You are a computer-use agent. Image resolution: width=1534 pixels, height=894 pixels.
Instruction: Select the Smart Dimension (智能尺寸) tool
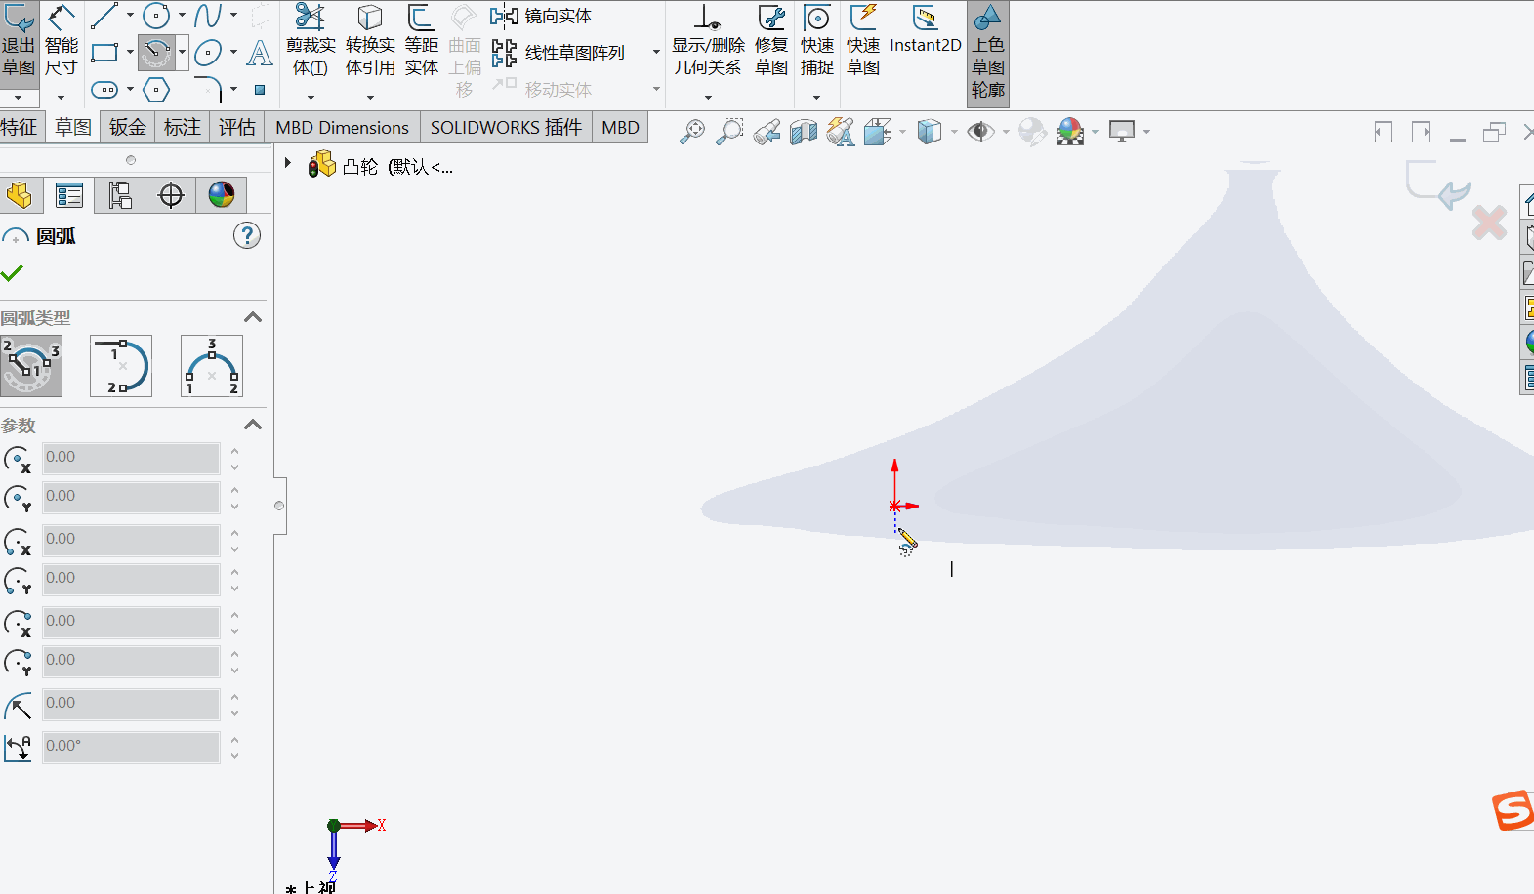[x=61, y=41]
